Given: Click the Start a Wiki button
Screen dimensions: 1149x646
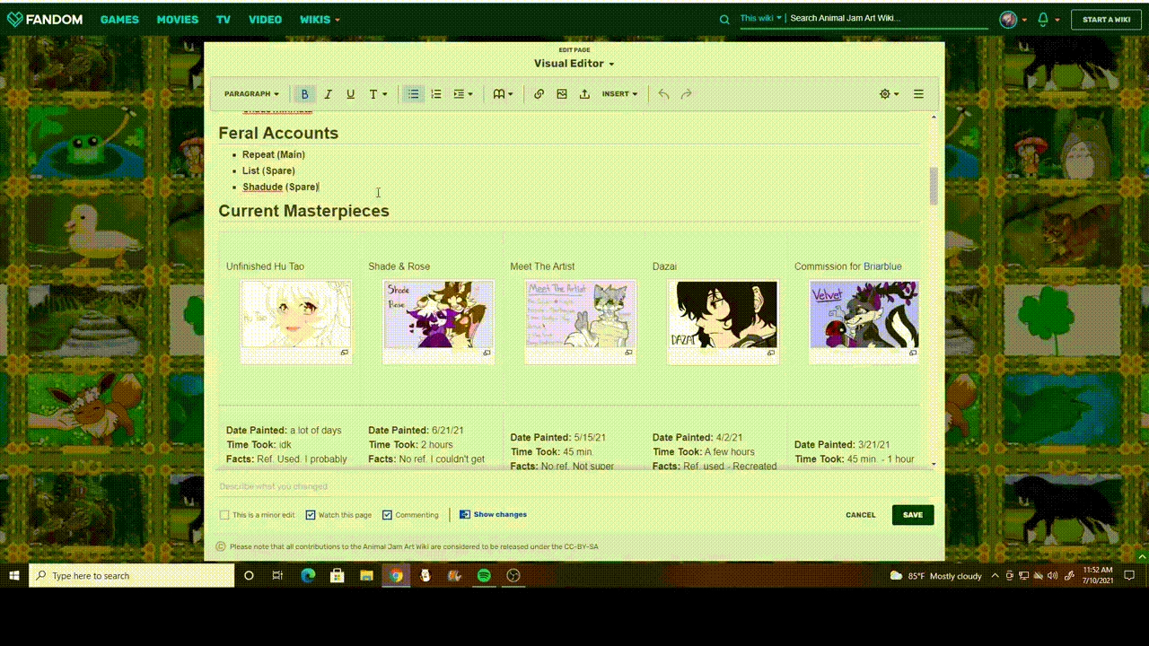Looking at the screenshot, I should pyautogui.click(x=1106, y=19).
